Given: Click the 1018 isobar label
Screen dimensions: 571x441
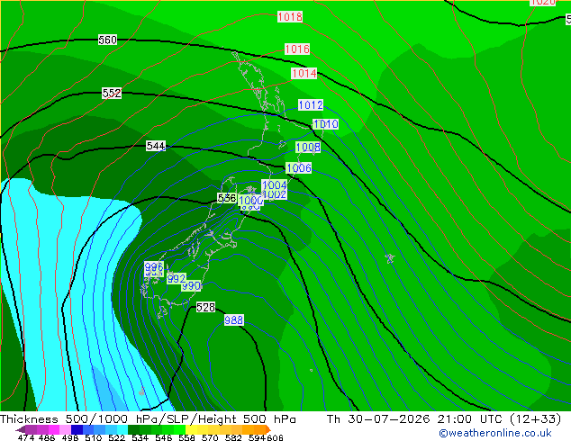Looking at the screenshot, I should [x=290, y=17].
